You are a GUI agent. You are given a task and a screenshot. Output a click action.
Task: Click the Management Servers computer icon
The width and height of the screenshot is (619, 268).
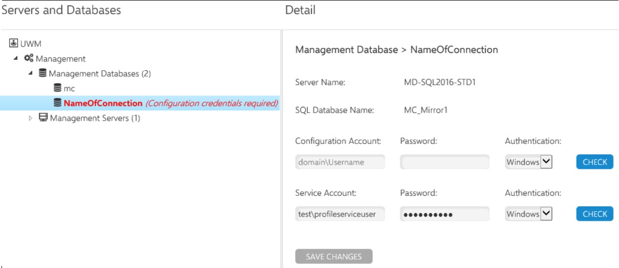coord(43,118)
